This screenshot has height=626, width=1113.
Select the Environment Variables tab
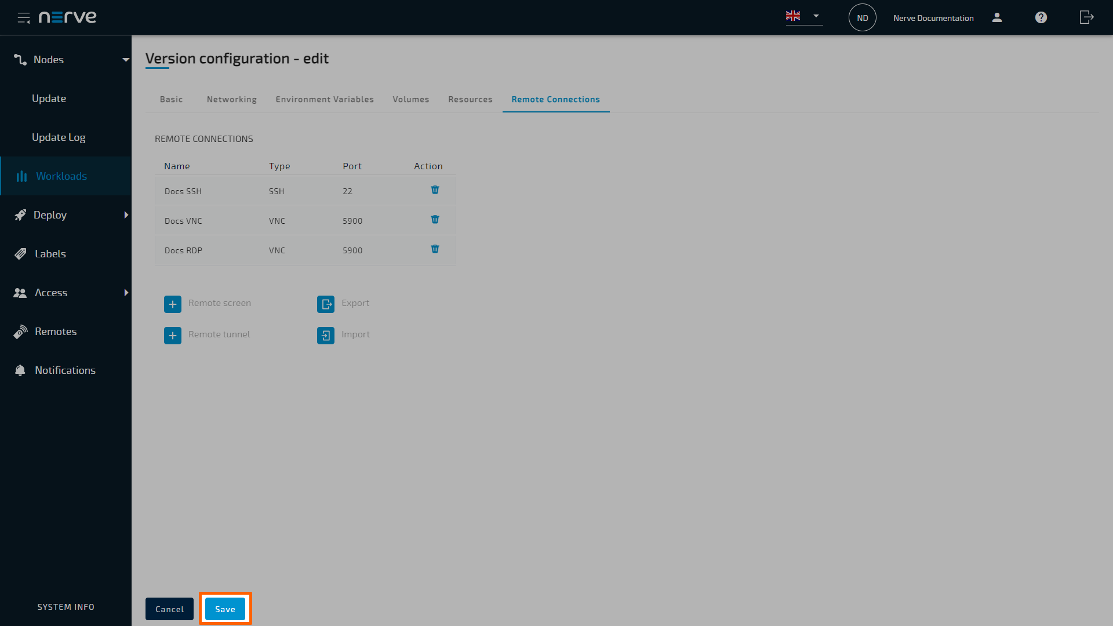324,99
